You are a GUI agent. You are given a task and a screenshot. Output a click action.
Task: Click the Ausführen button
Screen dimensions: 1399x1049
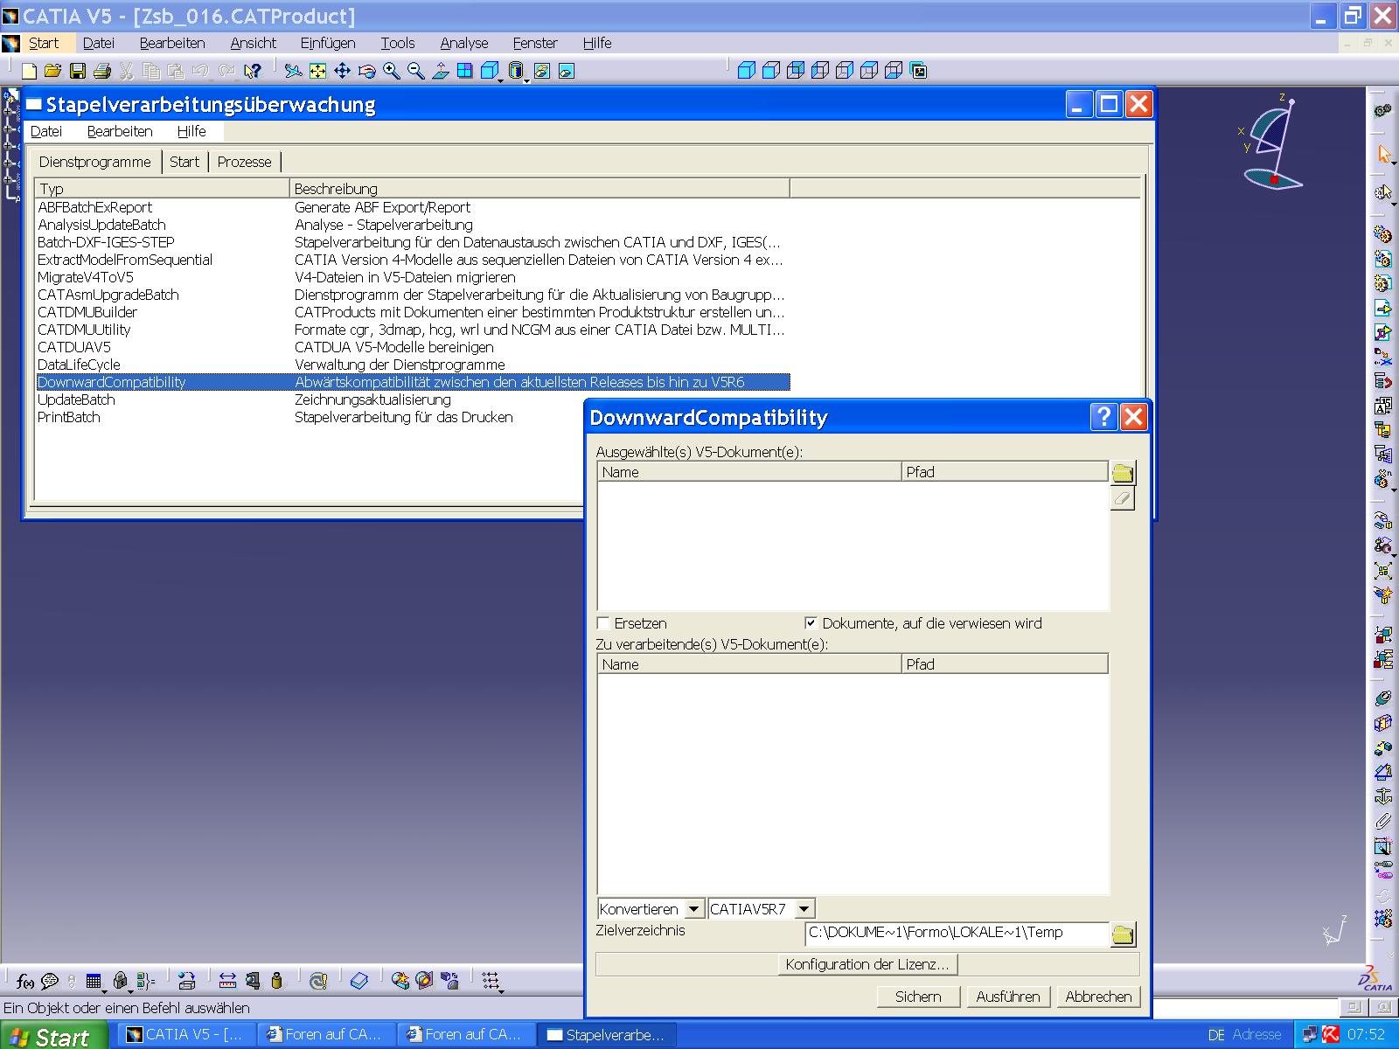pos(1008,997)
